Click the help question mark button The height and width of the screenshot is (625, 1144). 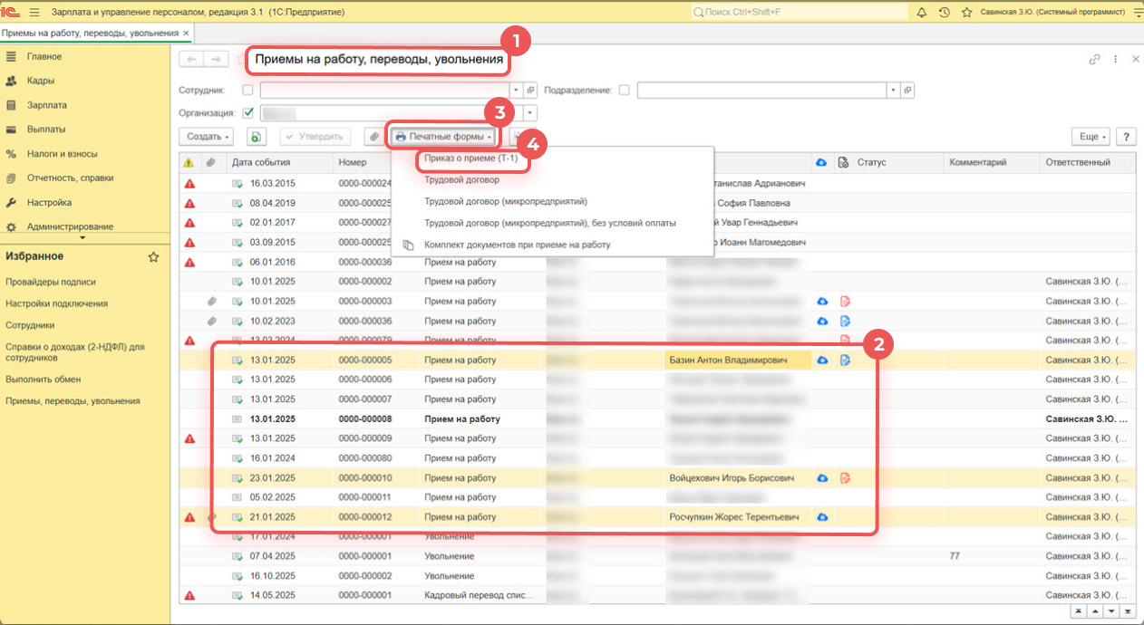pyautogui.click(x=1126, y=137)
